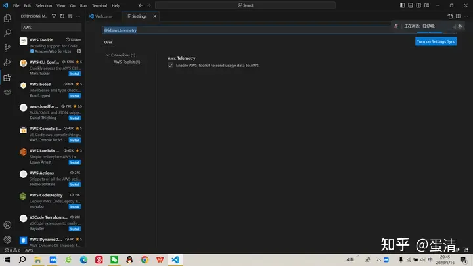Select AWS DynamoDB extension in list

point(51,242)
